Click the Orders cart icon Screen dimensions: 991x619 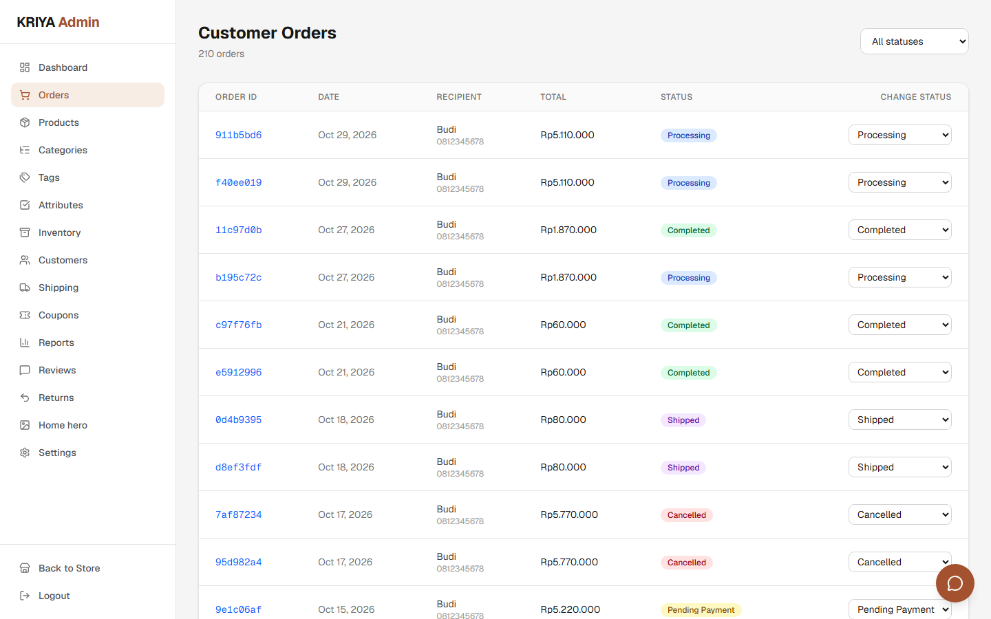25,95
